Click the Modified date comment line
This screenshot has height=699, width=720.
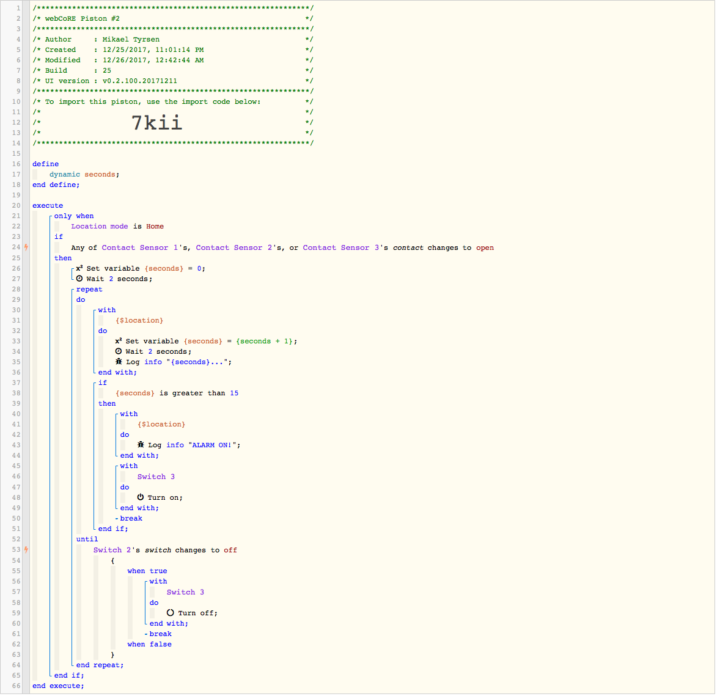(173, 60)
